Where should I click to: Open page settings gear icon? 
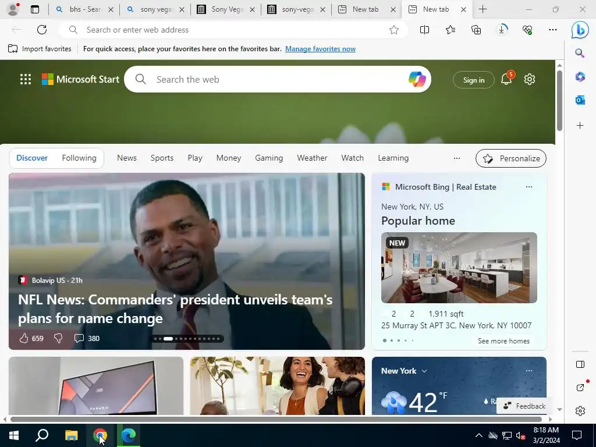(x=530, y=79)
